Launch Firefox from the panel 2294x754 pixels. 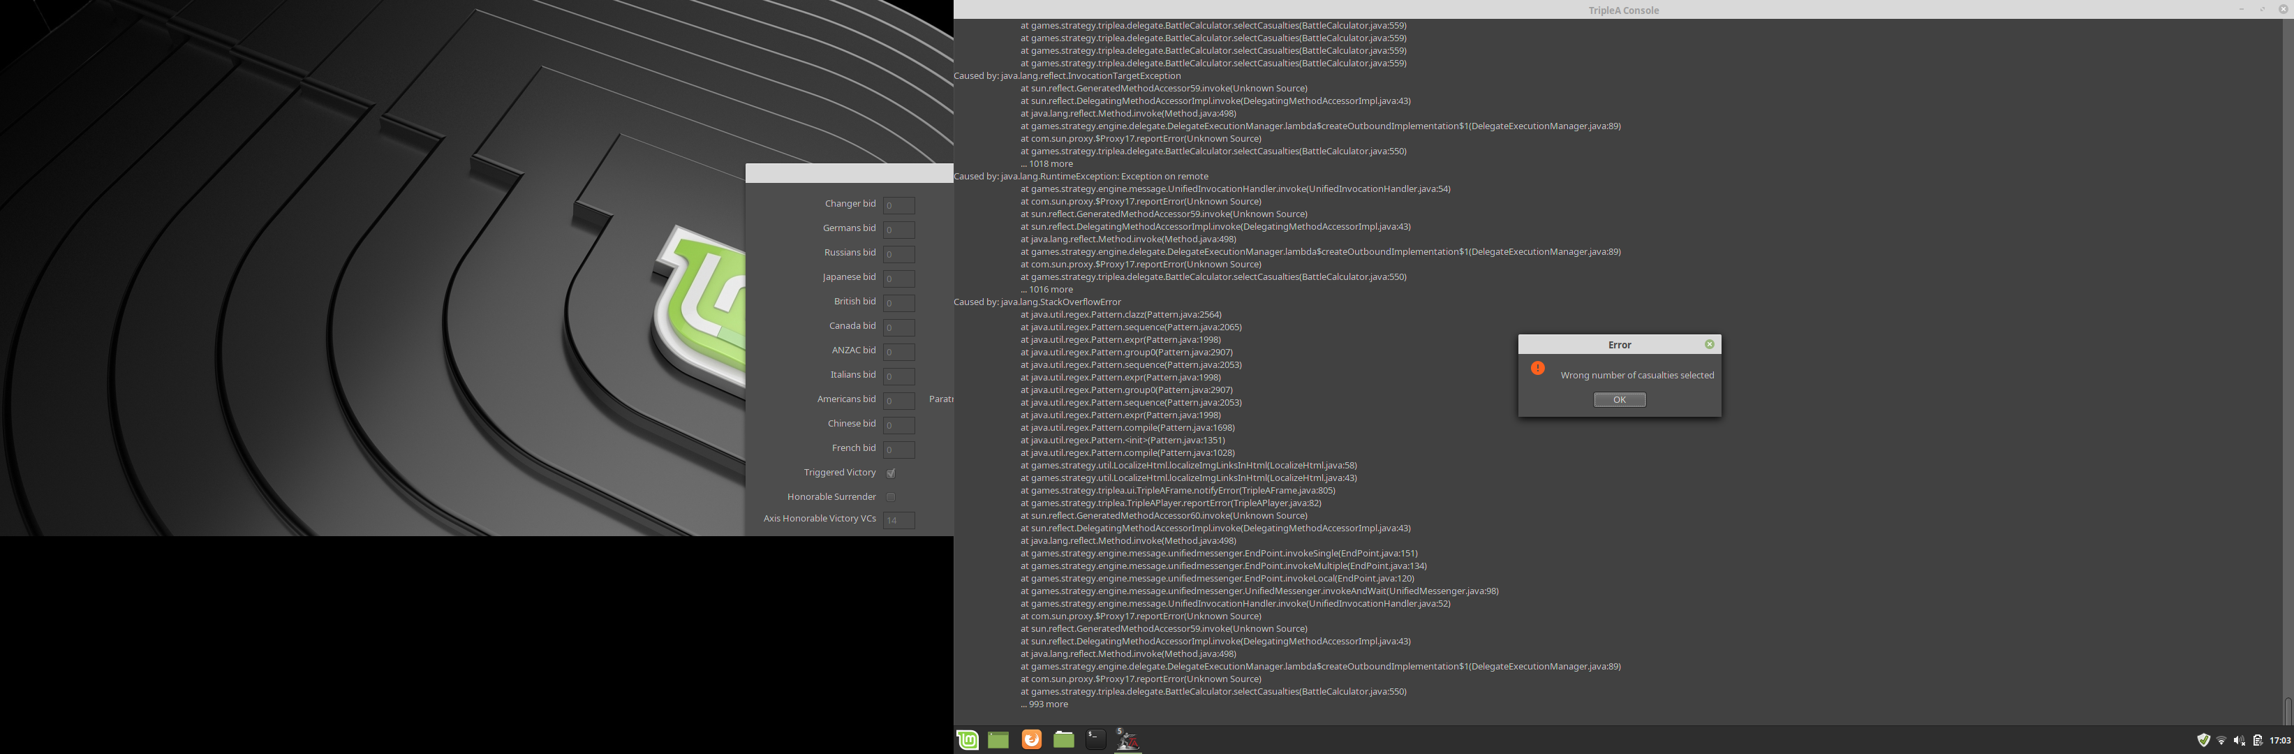point(1031,740)
